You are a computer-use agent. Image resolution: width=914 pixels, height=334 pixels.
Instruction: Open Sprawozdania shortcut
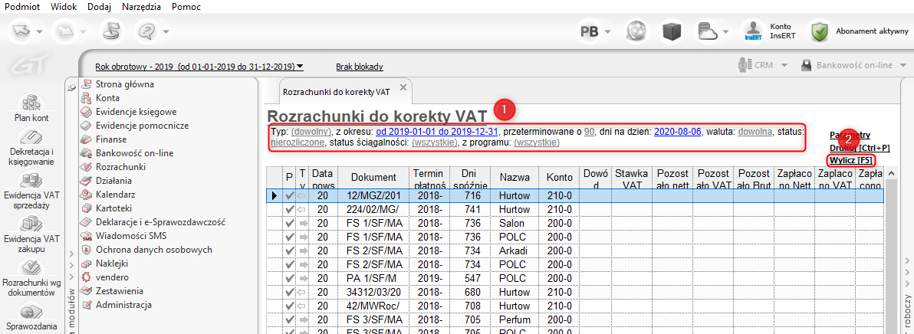point(31,316)
